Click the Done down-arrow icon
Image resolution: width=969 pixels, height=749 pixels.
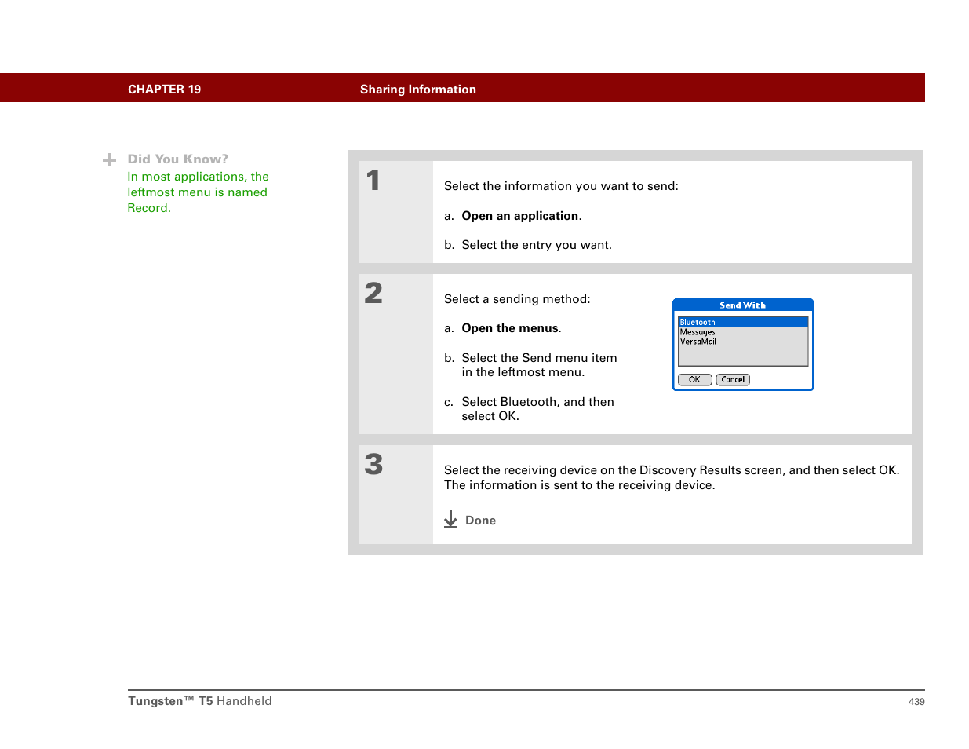450,520
